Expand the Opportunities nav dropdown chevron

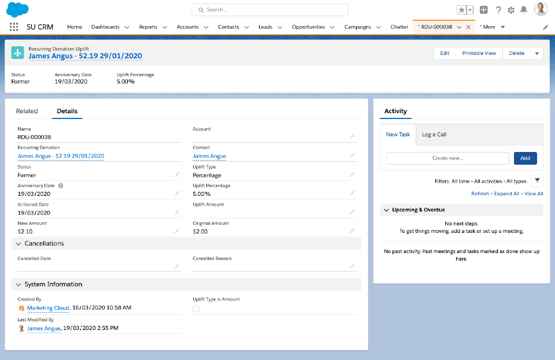[x=331, y=27]
